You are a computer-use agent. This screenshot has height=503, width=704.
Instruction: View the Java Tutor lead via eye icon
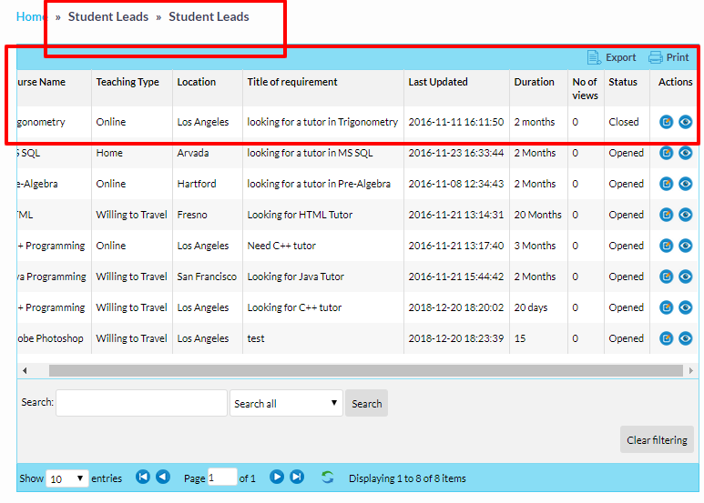click(685, 277)
